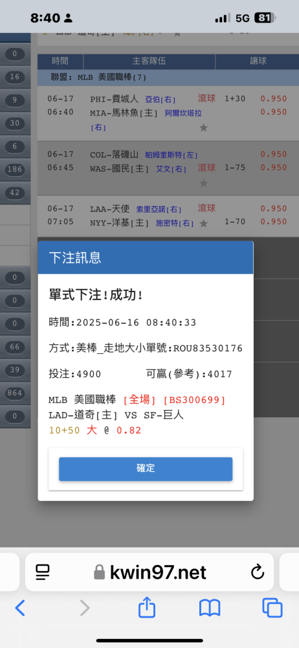Screen dimensions: 299x648
Task: Click the 0.82 odds in the dialog
Action: (x=129, y=431)
